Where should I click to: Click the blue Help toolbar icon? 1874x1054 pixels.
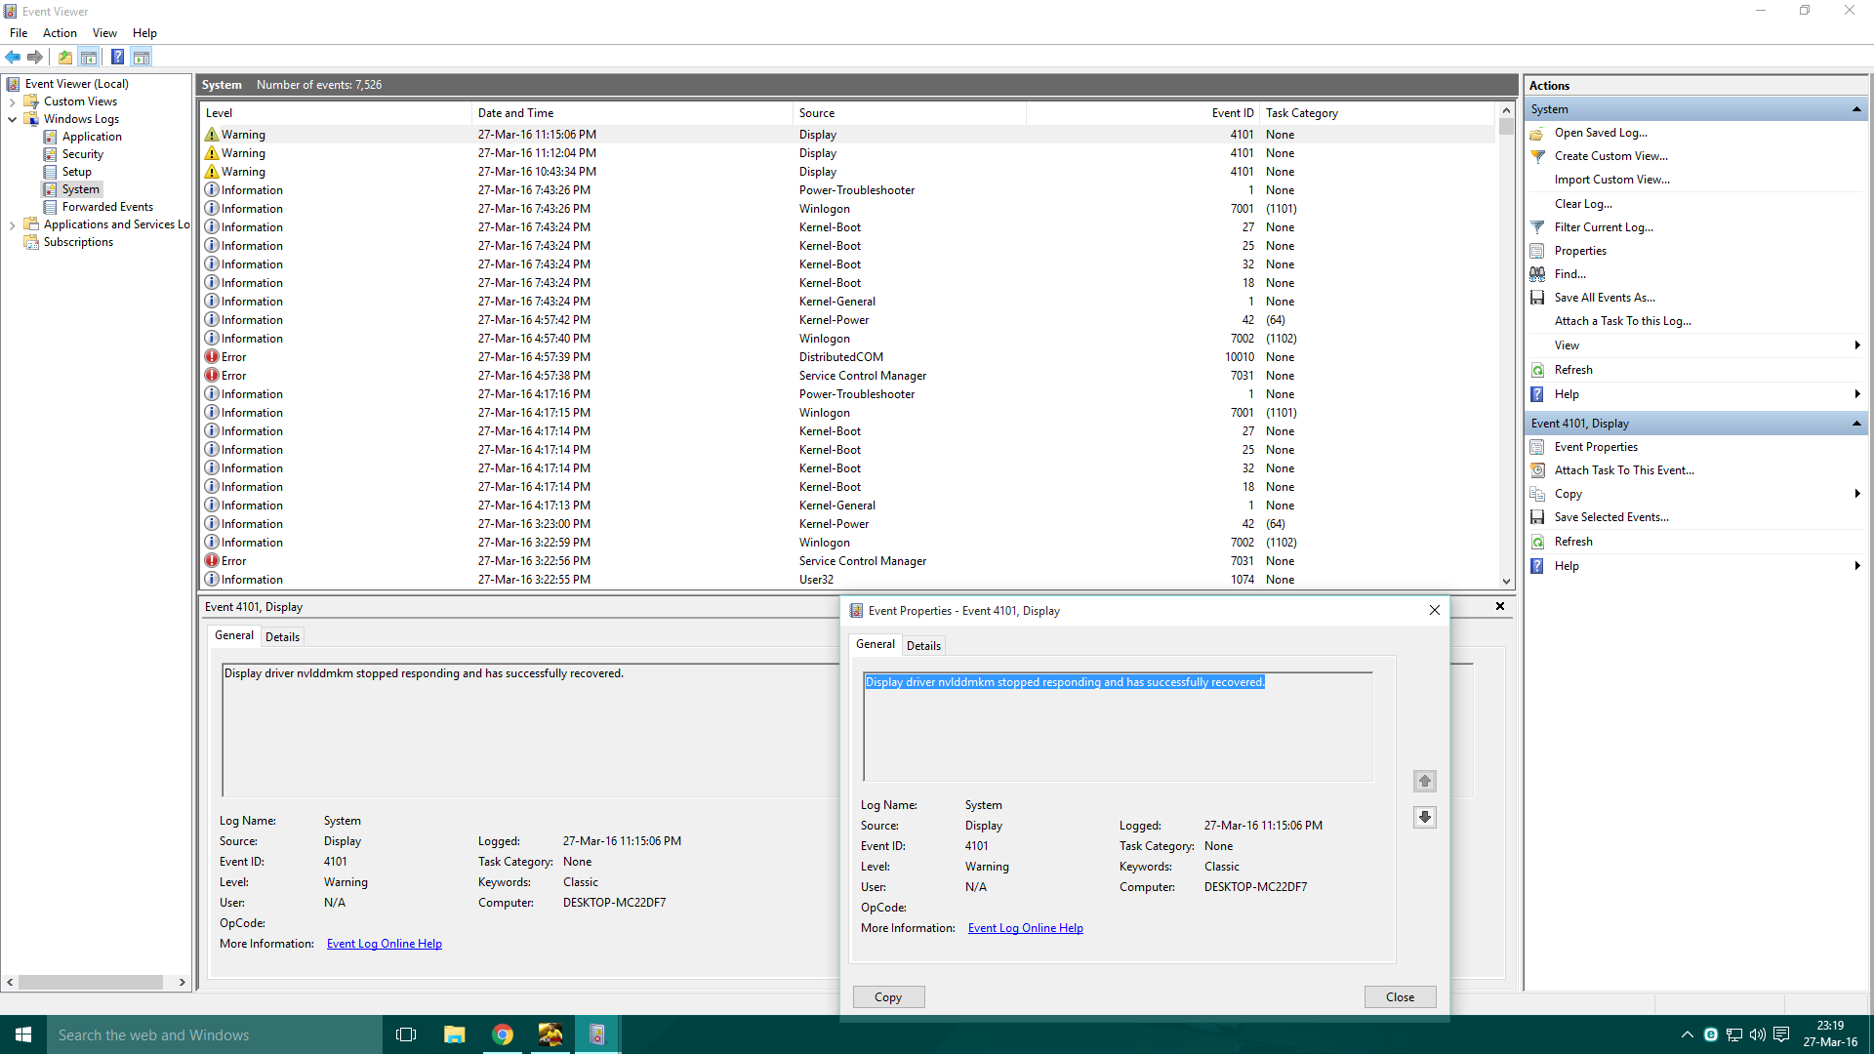click(117, 57)
